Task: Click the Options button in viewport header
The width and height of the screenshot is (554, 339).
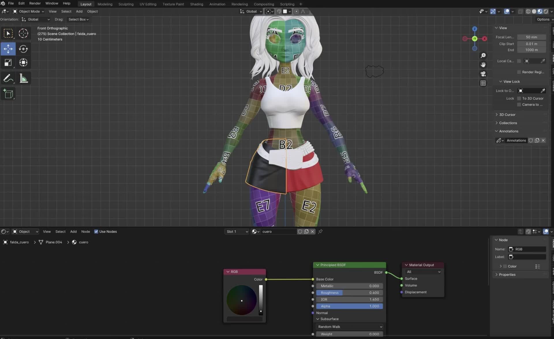Action: click(x=544, y=19)
